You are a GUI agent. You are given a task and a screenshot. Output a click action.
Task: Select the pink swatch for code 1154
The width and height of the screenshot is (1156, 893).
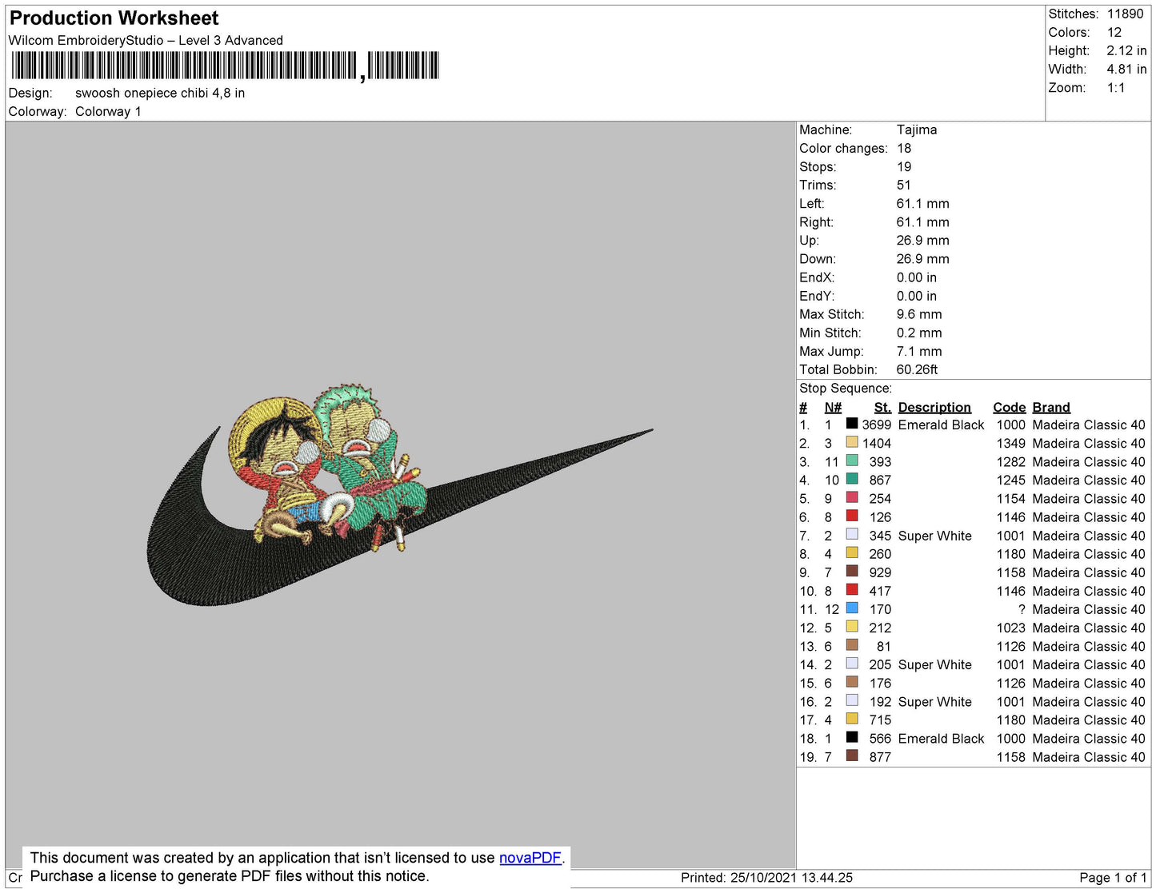click(852, 498)
